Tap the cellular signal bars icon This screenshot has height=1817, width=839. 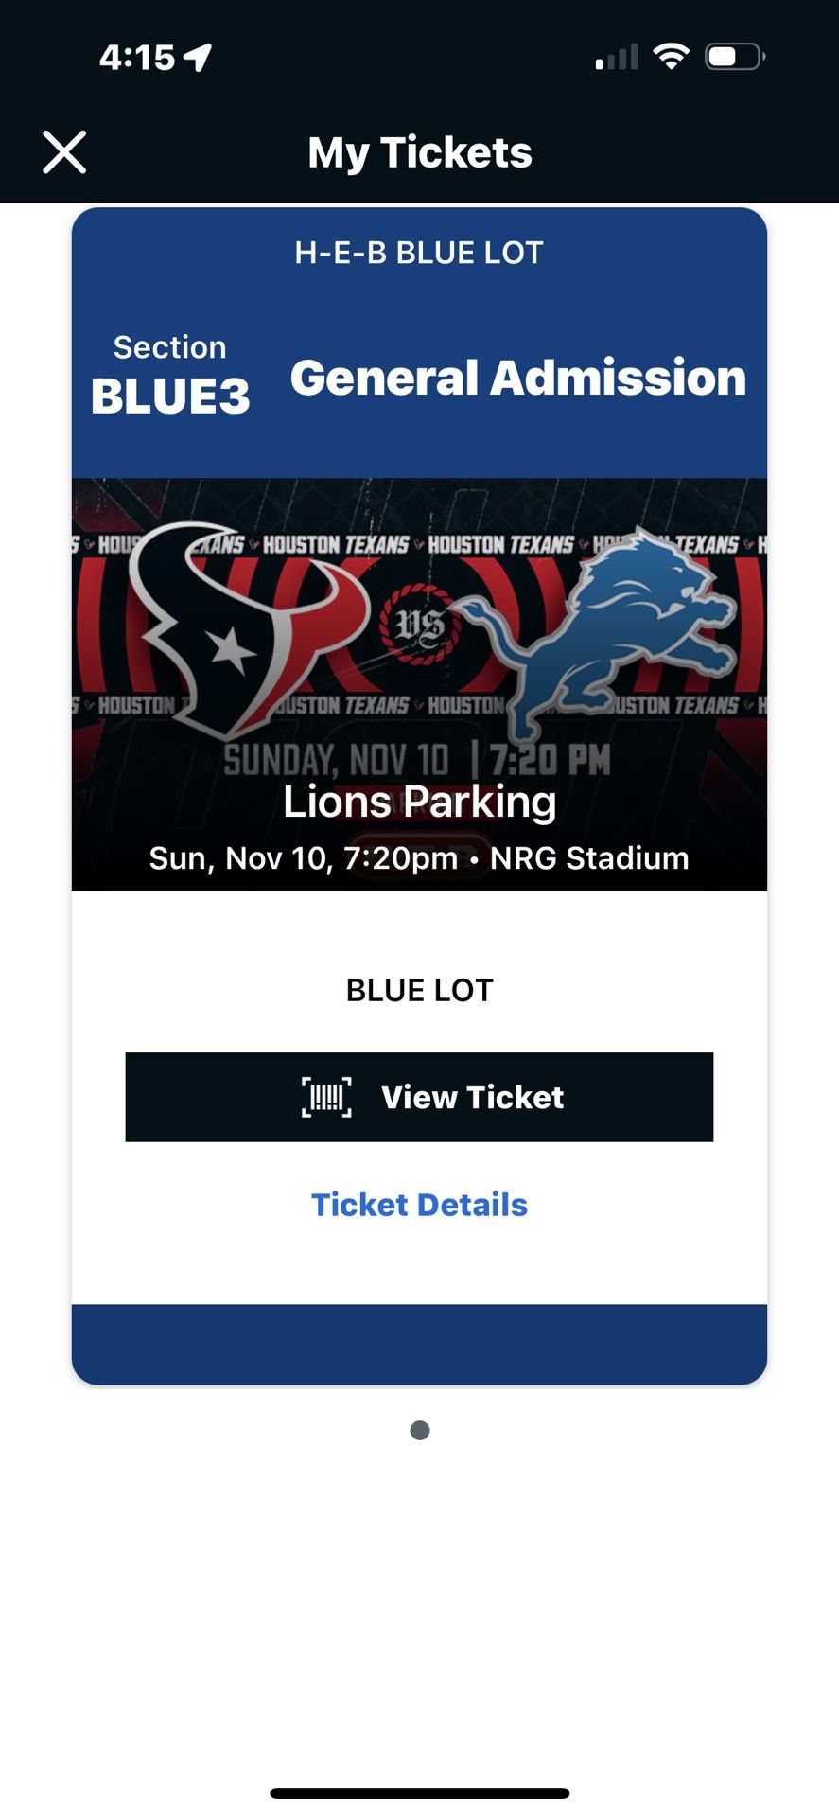click(x=617, y=57)
